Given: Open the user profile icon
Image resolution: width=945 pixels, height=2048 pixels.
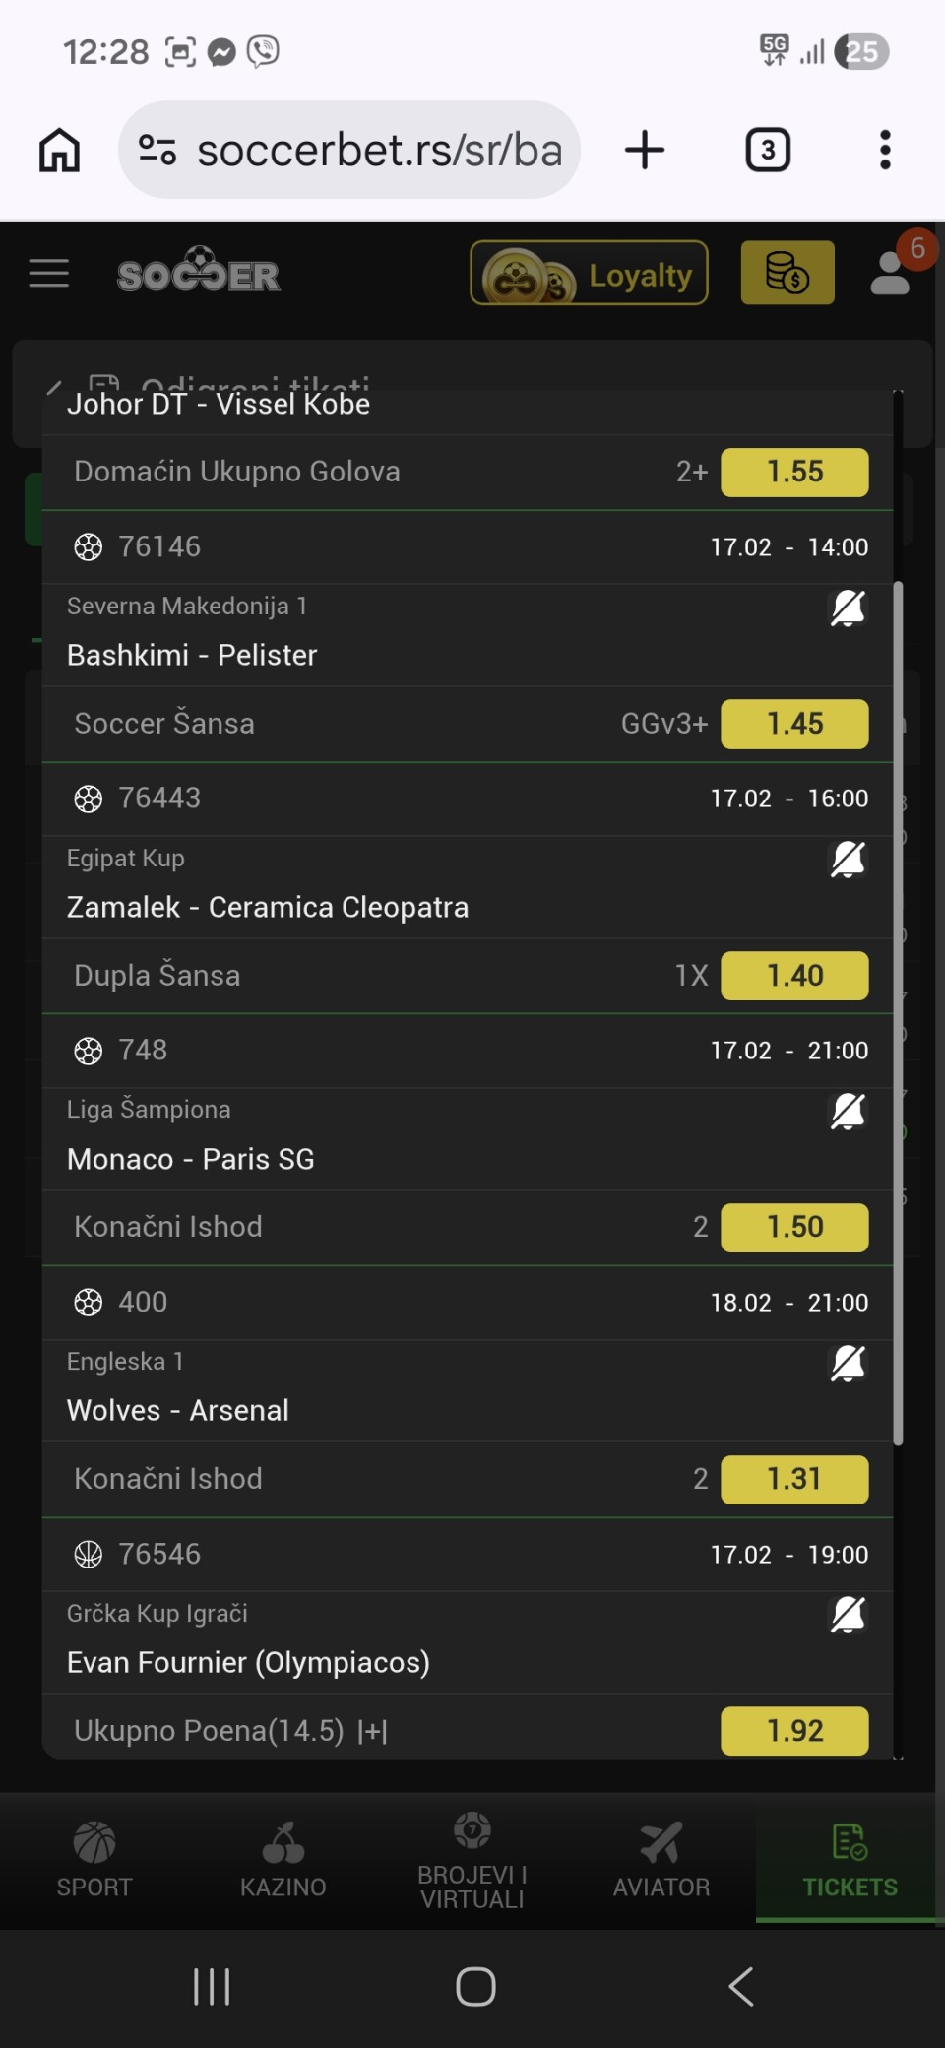Looking at the screenshot, I should pos(891,274).
